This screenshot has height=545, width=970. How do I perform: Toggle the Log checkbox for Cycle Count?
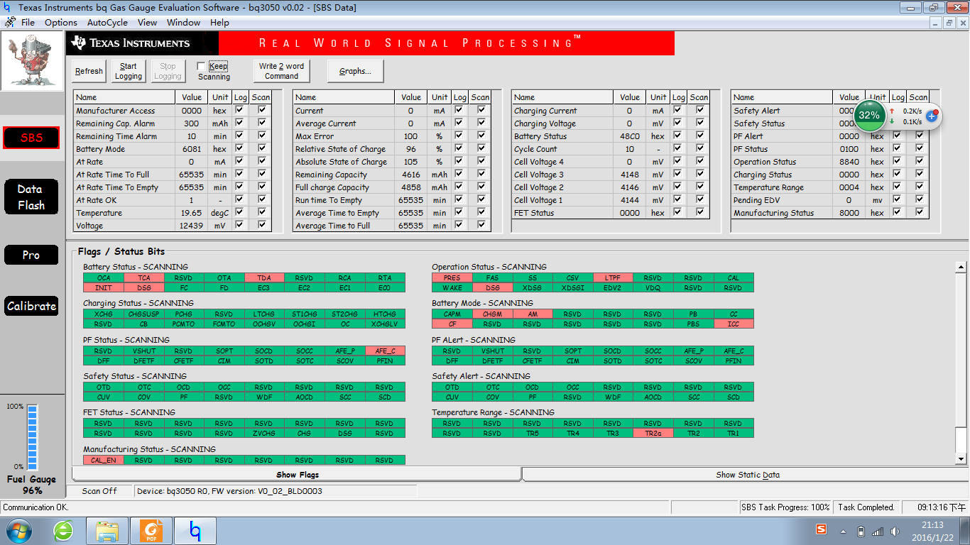pos(678,149)
